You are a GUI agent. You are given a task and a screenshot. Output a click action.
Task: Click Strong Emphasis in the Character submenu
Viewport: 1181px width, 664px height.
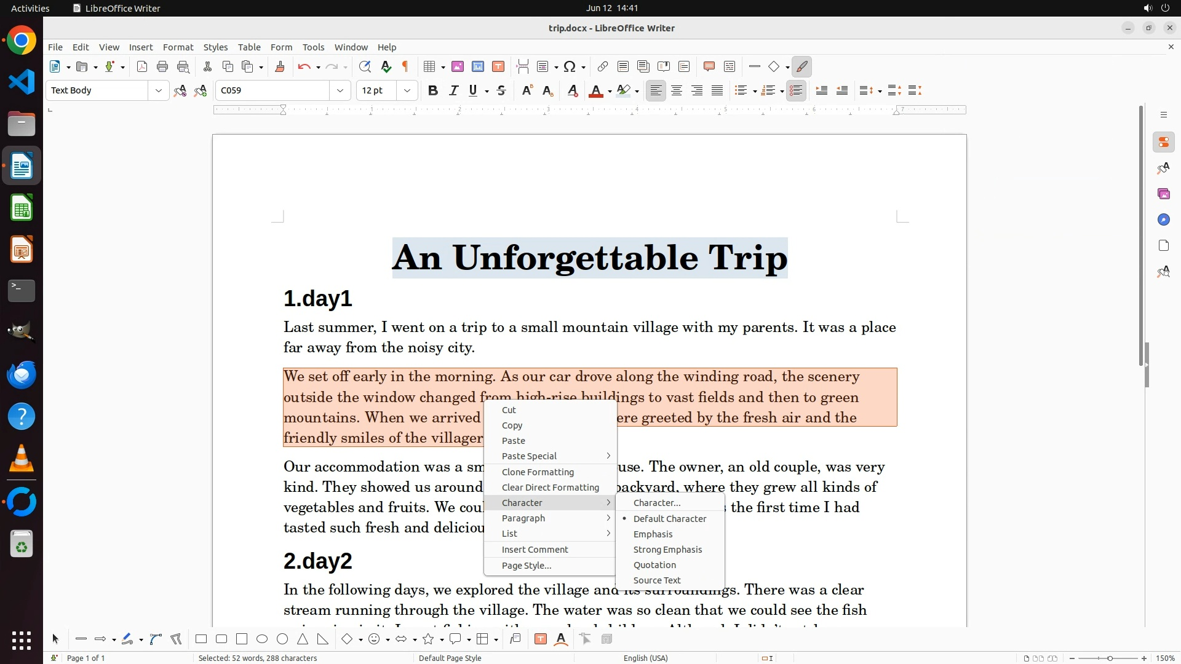pos(667,550)
